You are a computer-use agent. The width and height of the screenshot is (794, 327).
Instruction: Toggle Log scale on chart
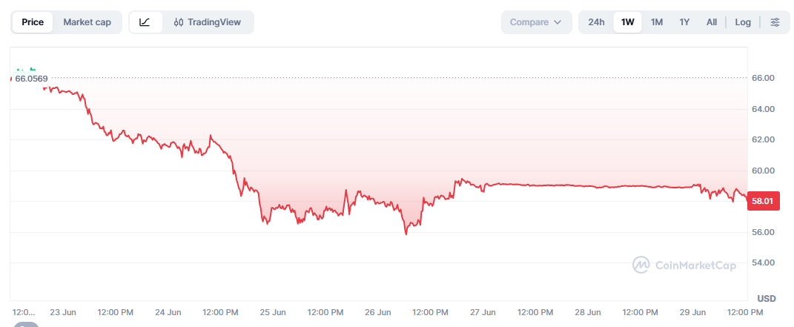click(743, 22)
